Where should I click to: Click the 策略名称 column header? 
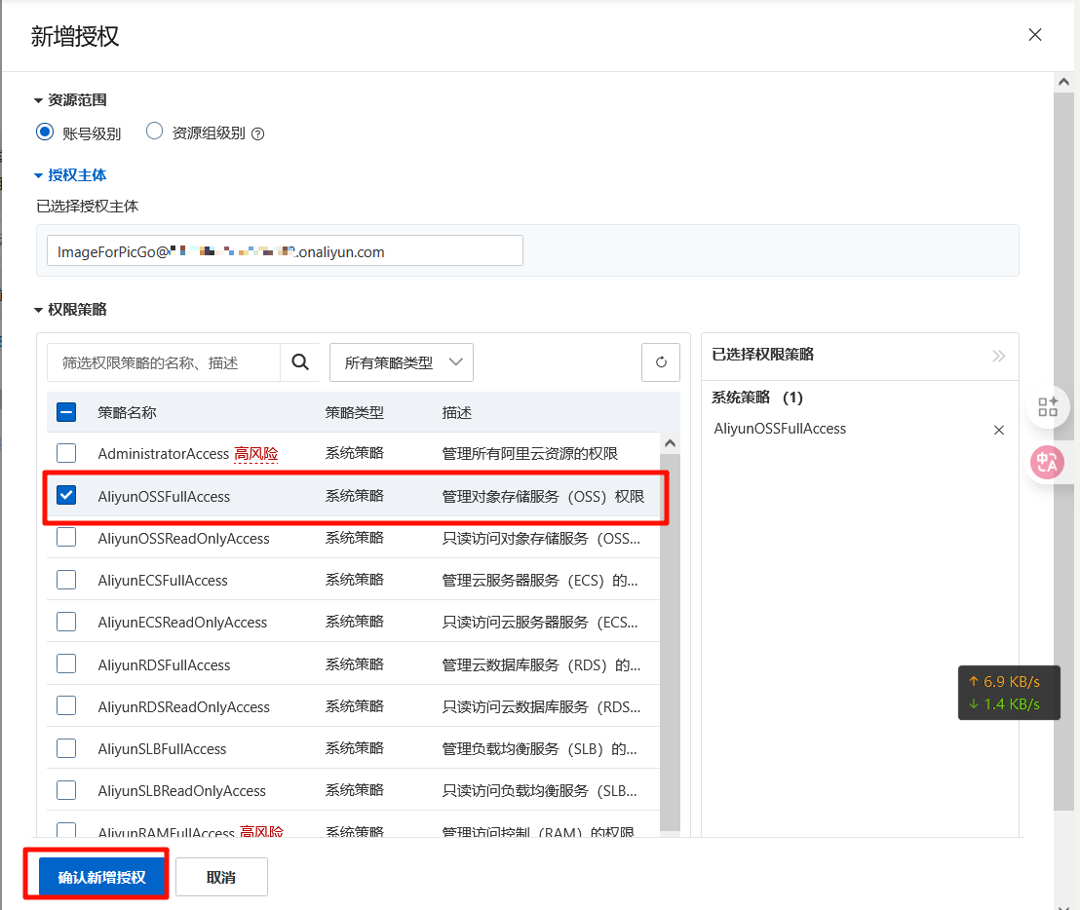coord(127,413)
